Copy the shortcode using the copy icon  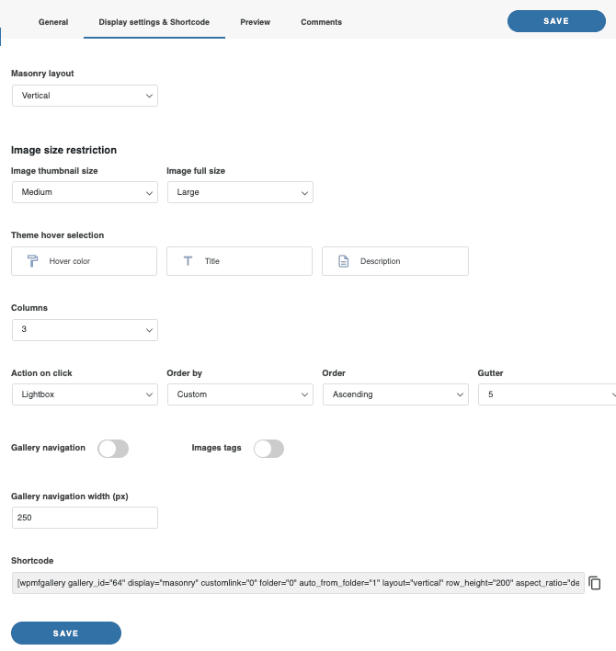click(x=595, y=583)
